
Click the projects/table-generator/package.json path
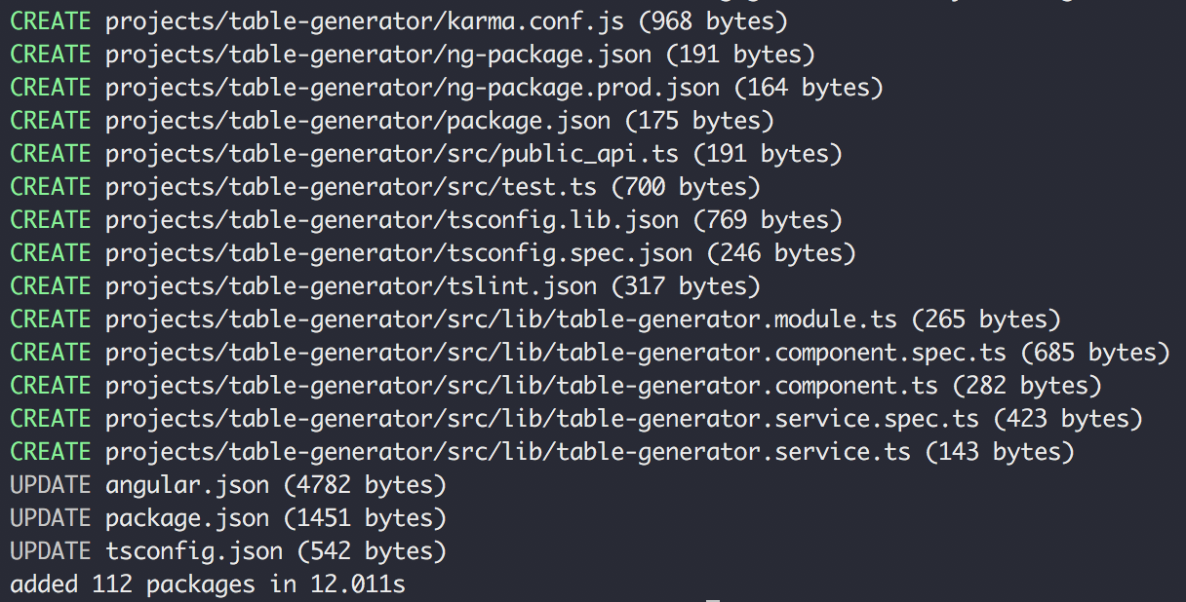coord(358,121)
